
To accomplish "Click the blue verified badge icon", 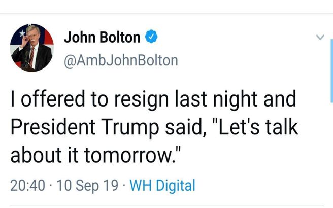I will (151, 37).
